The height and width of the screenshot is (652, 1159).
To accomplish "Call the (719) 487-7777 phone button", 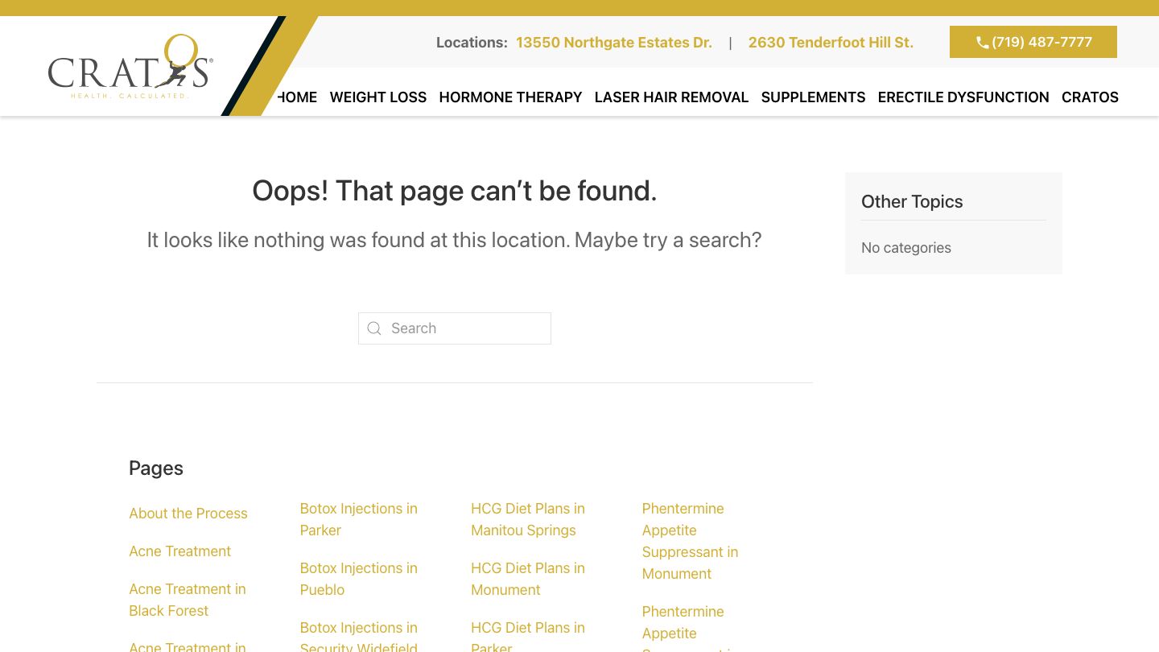I will [1033, 42].
